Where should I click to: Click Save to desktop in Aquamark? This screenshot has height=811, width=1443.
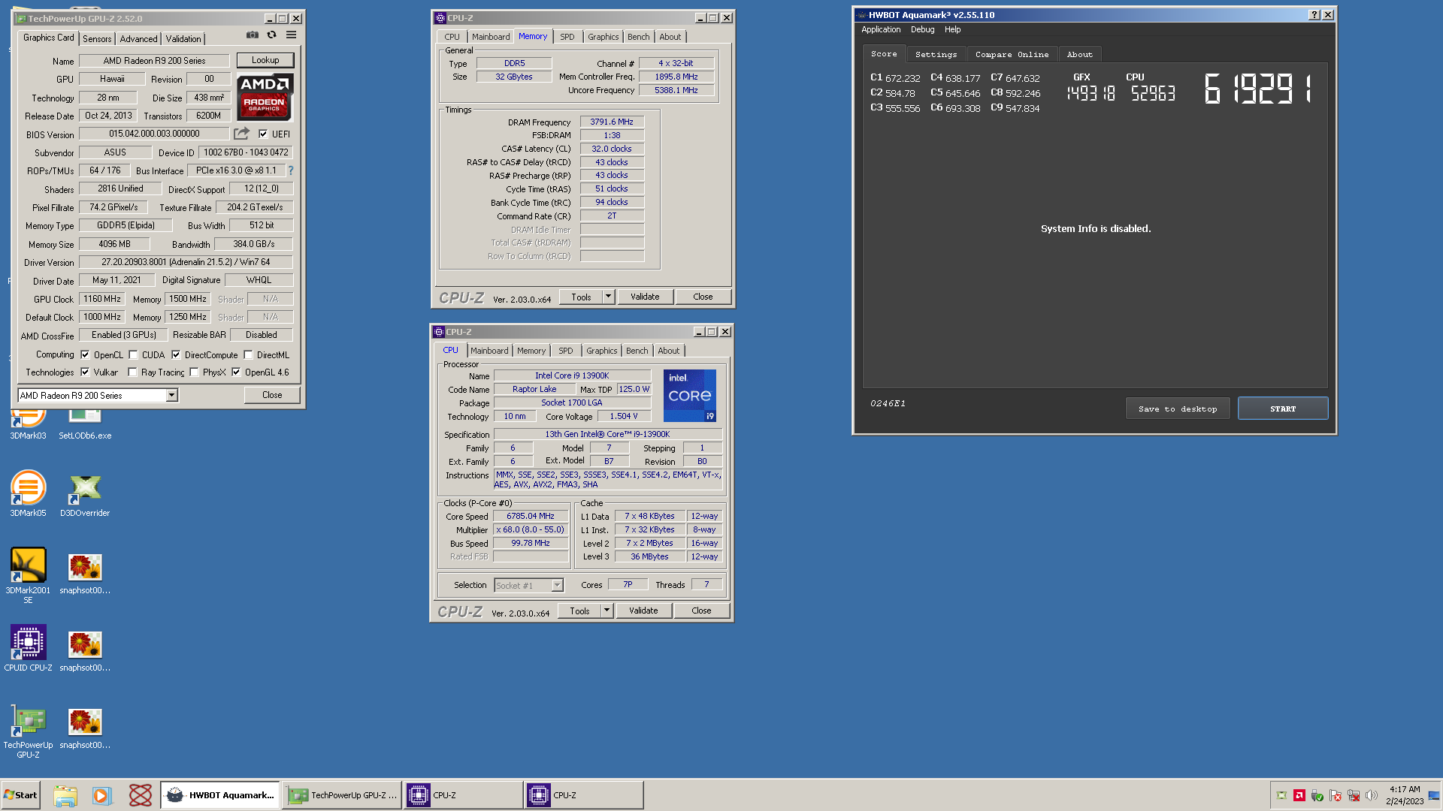(x=1178, y=409)
